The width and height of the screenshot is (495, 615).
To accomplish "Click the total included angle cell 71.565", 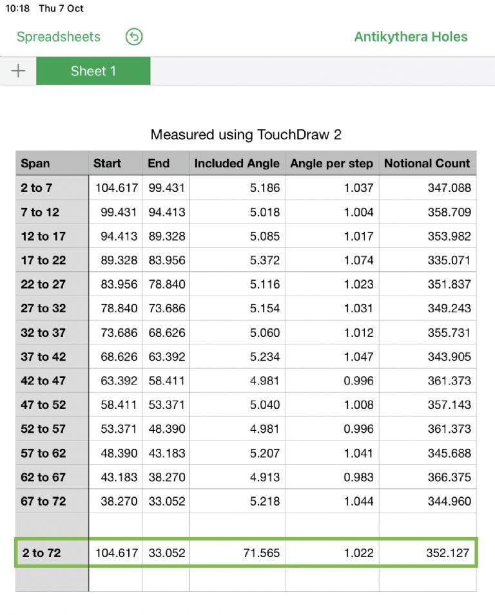I will (x=237, y=553).
